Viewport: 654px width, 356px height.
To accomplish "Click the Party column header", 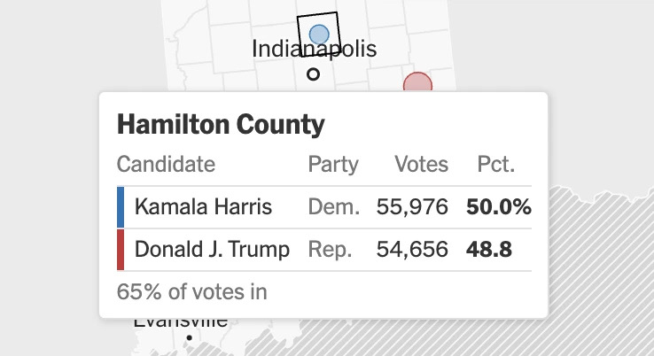I will pyautogui.click(x=333, y=164).
